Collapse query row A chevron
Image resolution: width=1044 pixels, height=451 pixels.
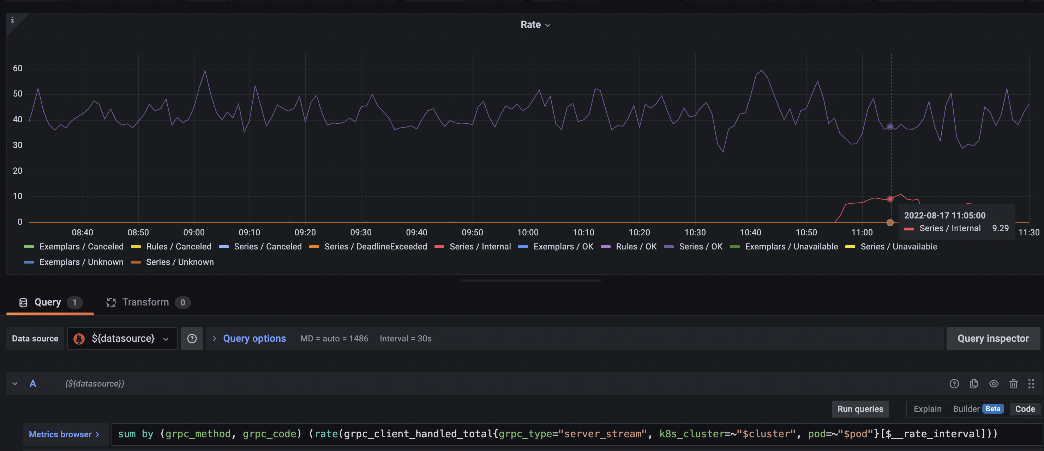15,384
